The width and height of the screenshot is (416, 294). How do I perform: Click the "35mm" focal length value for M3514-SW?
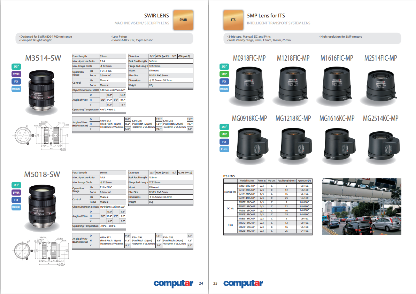click(103, 56)
